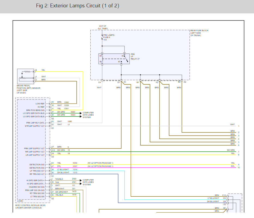This screenshot has height=218, width=254.
Task: Click the Brake Pedal Position sensor symbol
Action: coord(26,76)
